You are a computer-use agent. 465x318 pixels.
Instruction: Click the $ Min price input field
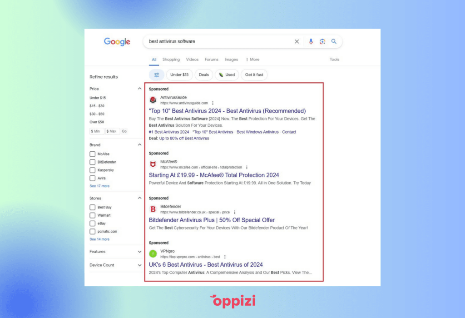(x=97, y=131)
